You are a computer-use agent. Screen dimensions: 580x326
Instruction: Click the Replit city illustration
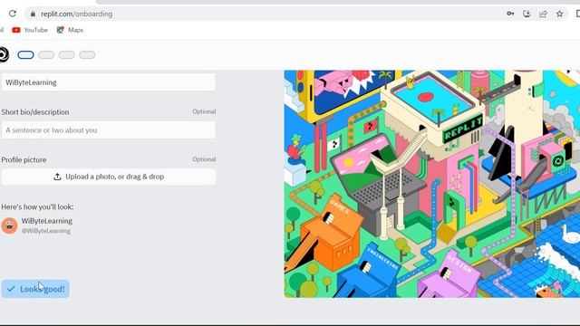431,184
